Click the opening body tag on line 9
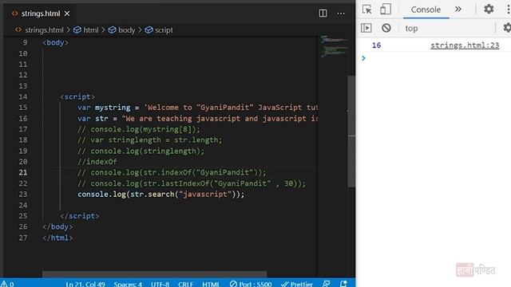 tap(55, 42)
